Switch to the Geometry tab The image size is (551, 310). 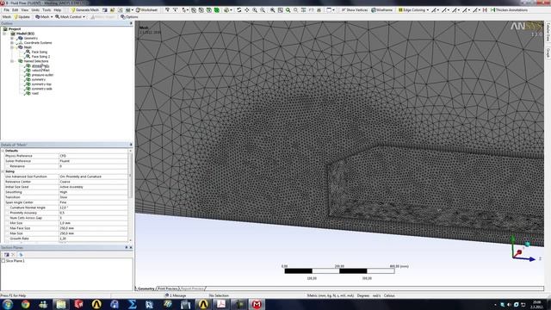(x=146, y=288)
